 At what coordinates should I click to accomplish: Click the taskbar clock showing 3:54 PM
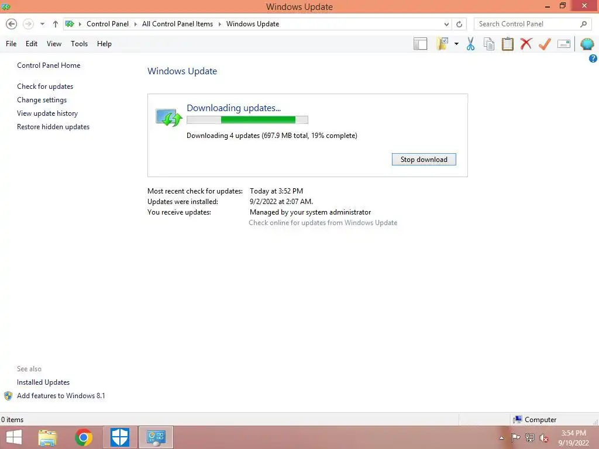[x=573, y=438]
